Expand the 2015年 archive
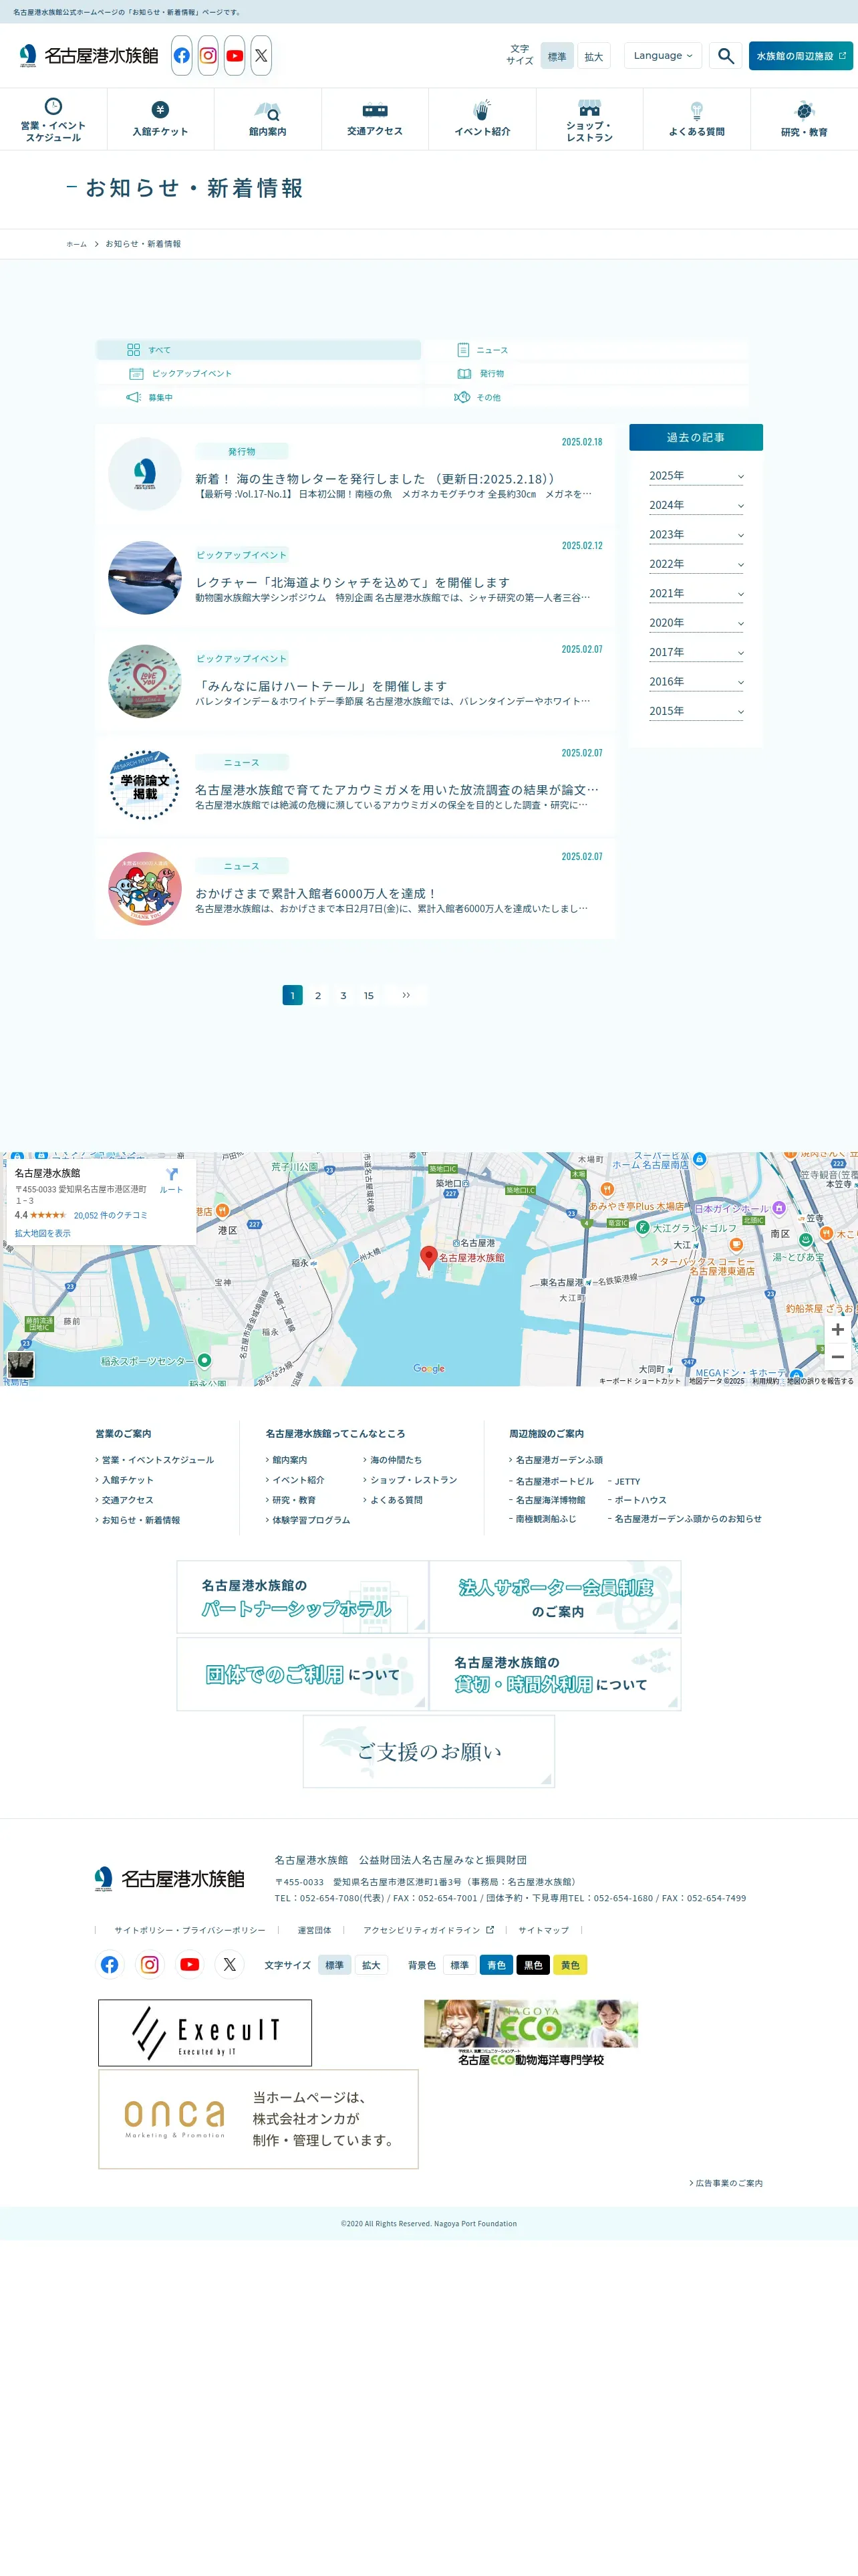 pos(696,711)
